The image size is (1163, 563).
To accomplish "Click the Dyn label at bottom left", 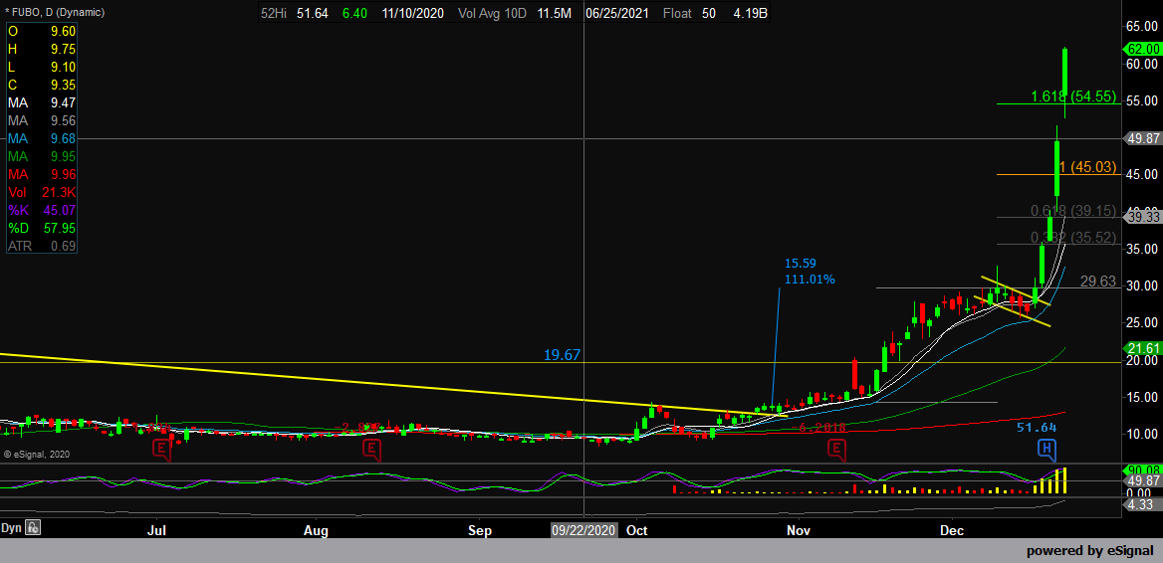I will click(x=11, y=528).
